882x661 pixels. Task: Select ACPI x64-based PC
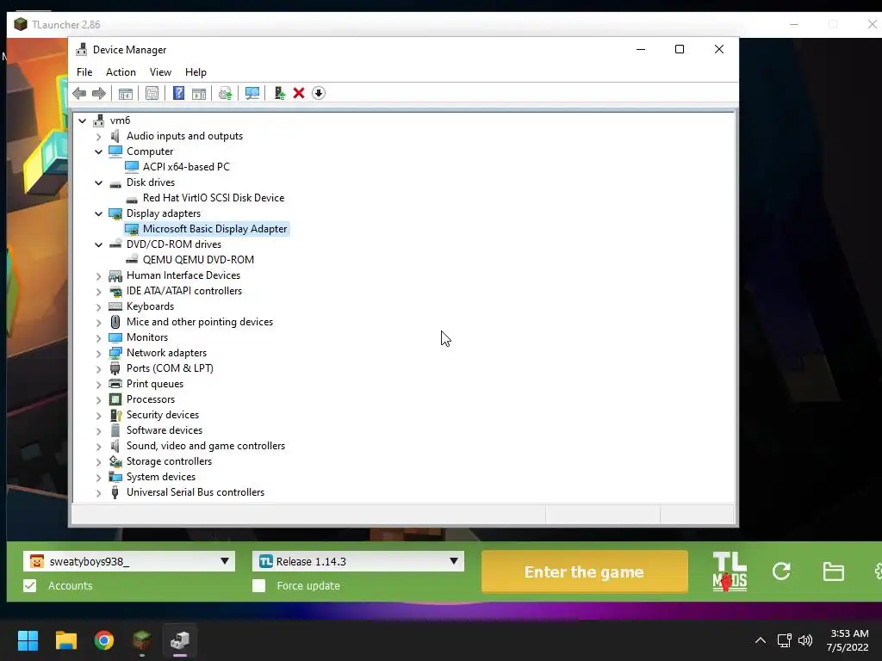click(186, 167)
